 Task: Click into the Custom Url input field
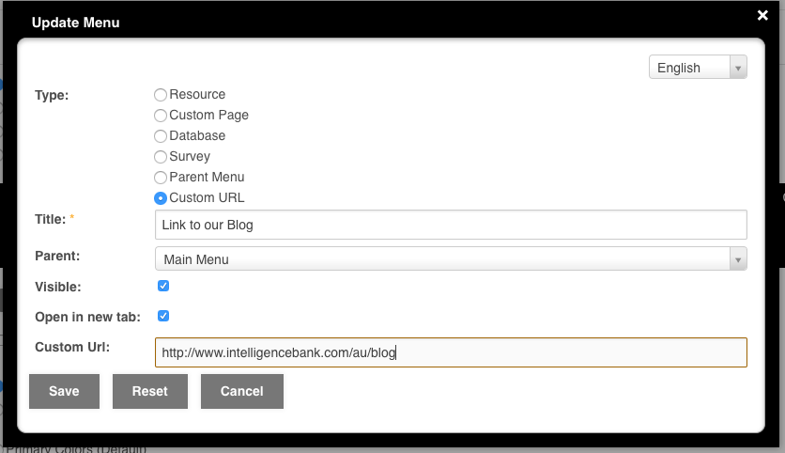point(450,352)
